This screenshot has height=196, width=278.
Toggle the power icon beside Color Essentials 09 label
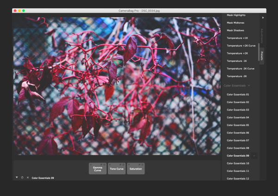22,177
